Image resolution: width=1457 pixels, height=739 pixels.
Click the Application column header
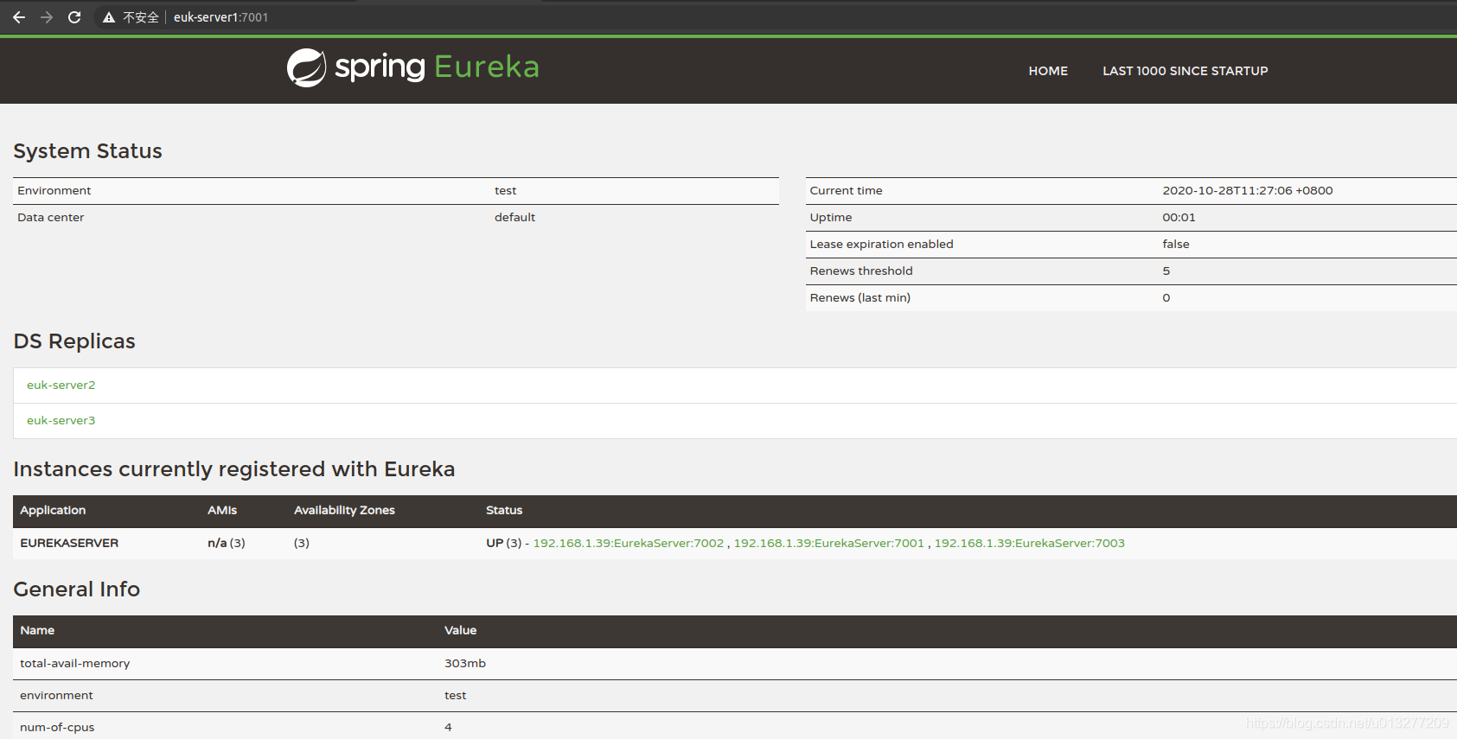[53, 511]
